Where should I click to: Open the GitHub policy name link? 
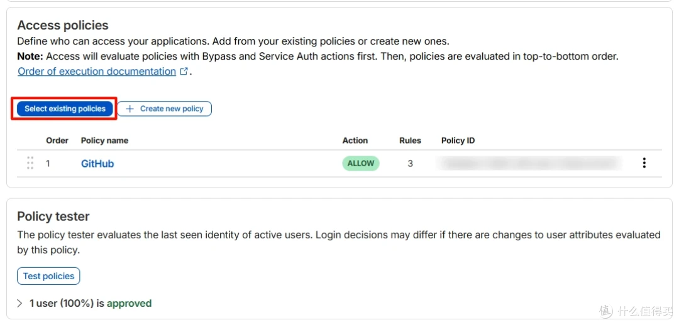tap(97, 164)
